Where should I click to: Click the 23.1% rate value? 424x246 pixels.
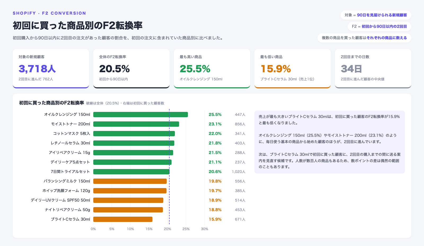pyautogui.click(x=215, y=124)
